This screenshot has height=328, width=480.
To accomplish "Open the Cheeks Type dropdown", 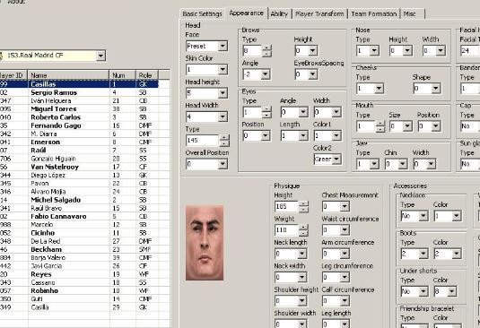I will (x=379, y=89).
